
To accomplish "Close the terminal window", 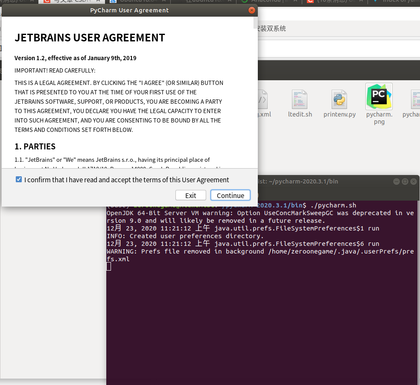I will (414, 181).
